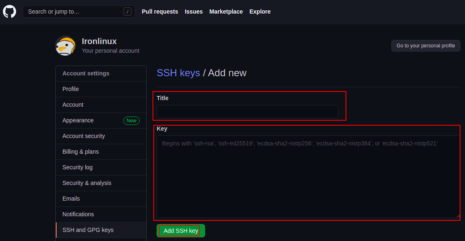The width and height of the screenshot is (465, 241).
Task: Open Pull requests in top navigation
Action: (x=160, y=12)
